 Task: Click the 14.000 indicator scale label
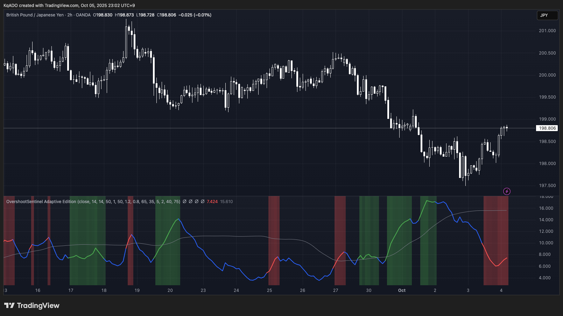click(x=546, y=220)
